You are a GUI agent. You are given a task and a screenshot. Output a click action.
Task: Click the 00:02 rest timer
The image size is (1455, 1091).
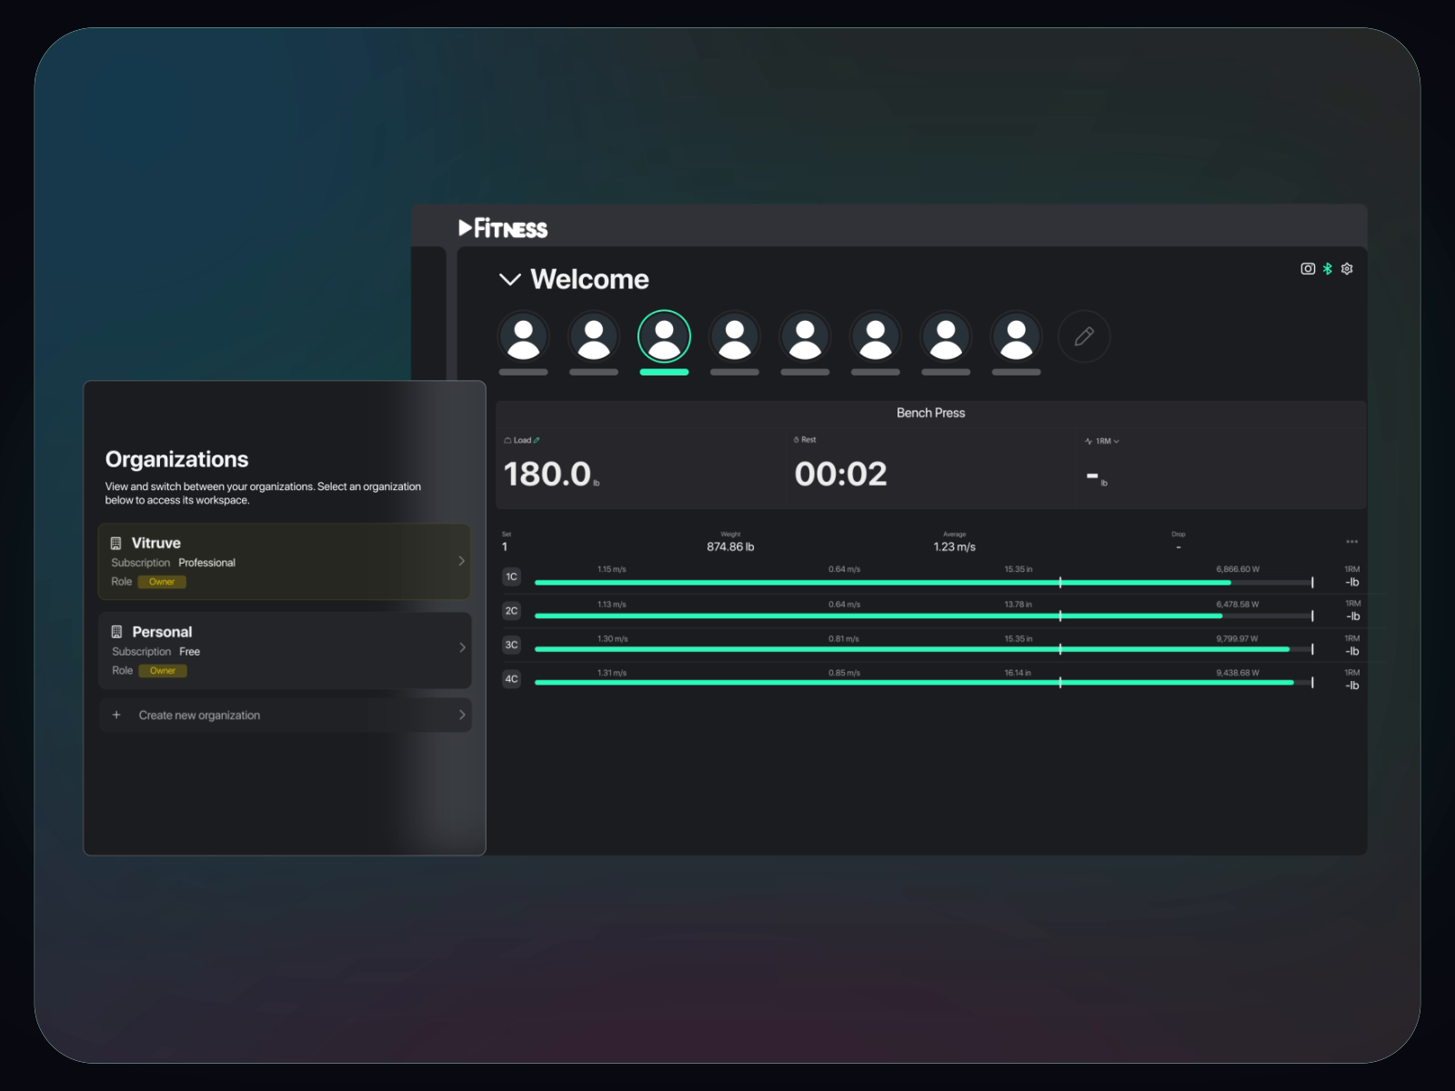(840, 474)
